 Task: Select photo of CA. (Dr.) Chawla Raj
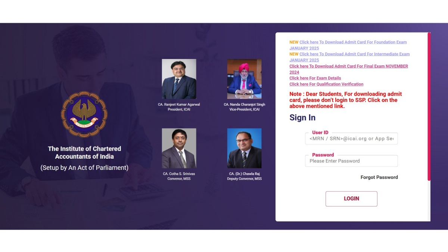245,148
